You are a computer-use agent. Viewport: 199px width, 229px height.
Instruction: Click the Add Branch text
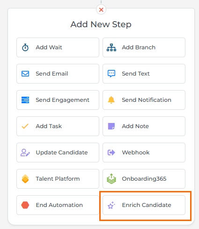139,47
